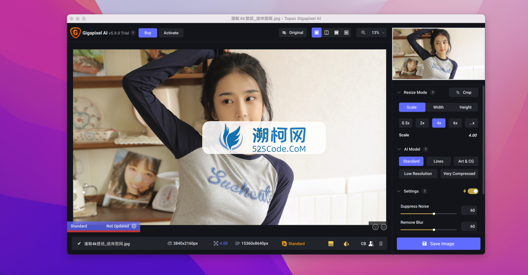Click the CB label in file row

click(363, 244)
